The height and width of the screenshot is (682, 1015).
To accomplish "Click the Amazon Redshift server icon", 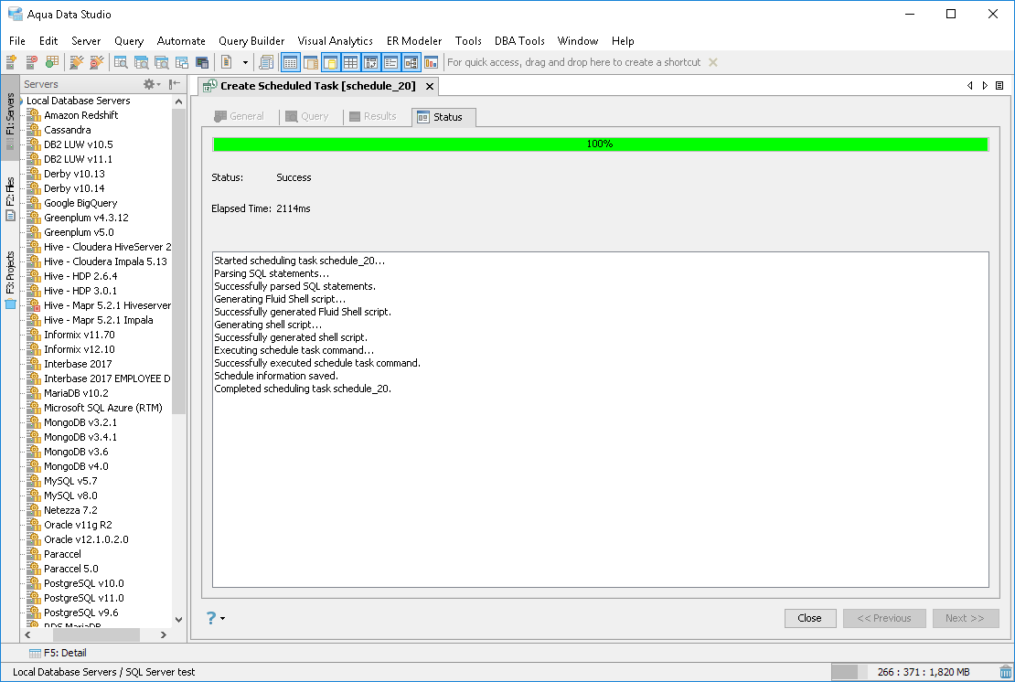I will coord(34,115).
